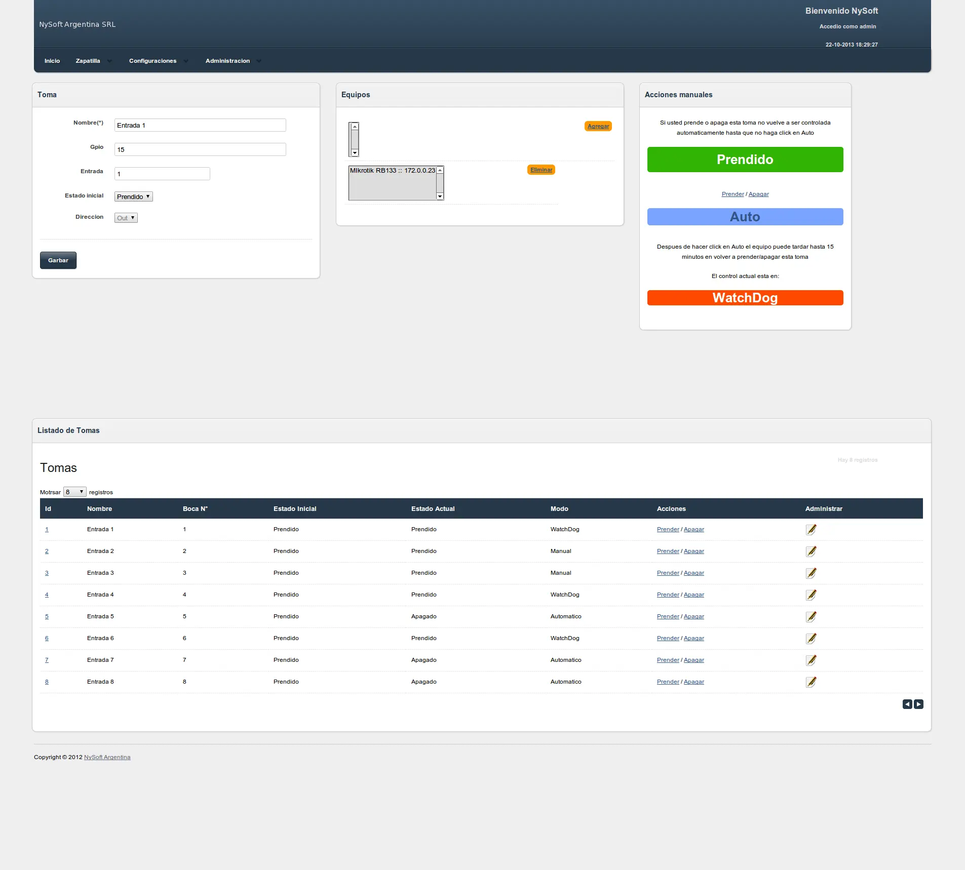Click Prender link for Entrada 2

[x=668, y=551]
